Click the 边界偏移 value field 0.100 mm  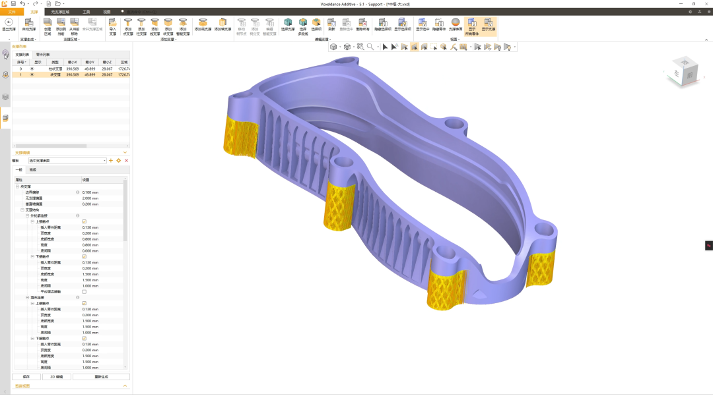point(90,192)
